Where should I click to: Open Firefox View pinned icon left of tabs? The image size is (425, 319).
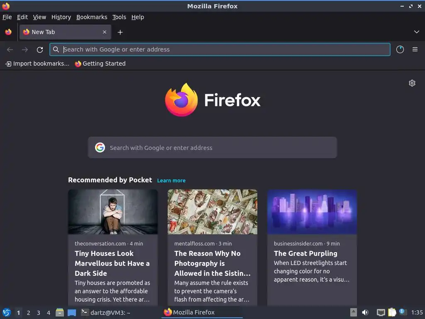click(x=8, y=32)
